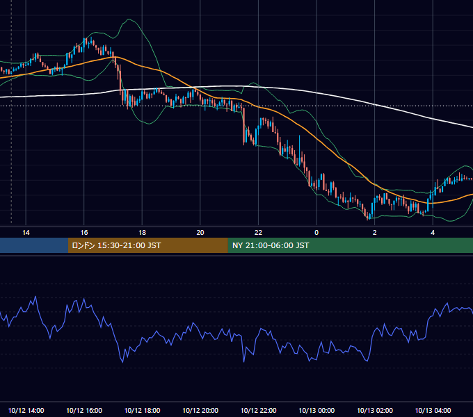Click the blue session bar before London
473x417 pixels.
34,245
